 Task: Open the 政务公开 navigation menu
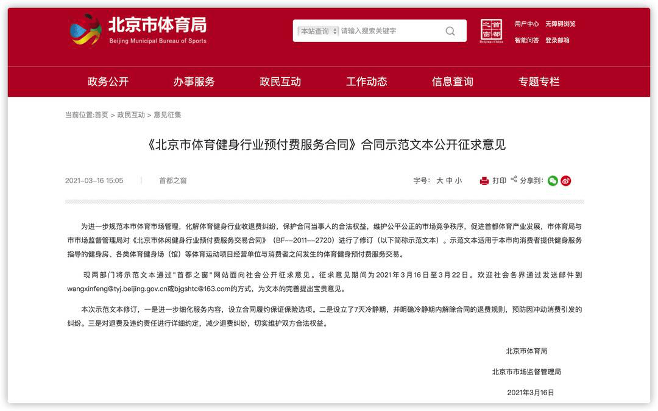pyautogui.click(x=108, y=82)
